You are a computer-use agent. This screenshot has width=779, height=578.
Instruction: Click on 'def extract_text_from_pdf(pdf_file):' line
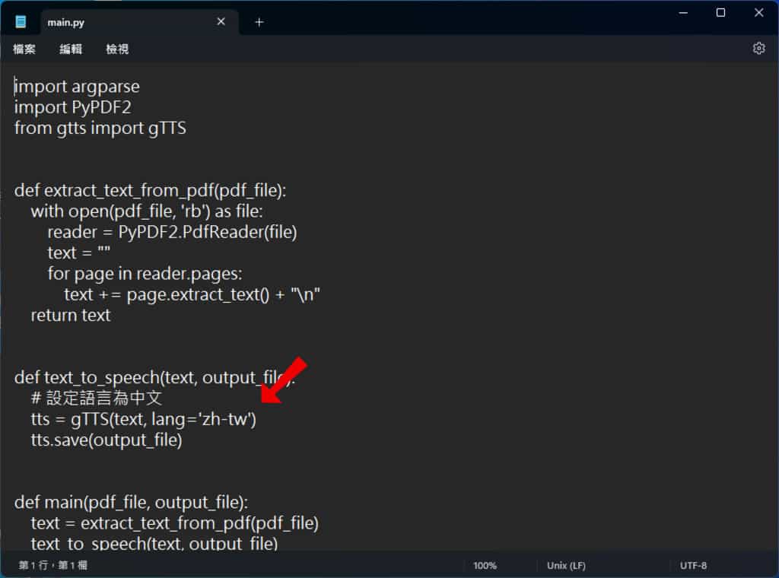pyautogui.click(x=150, y=190)
